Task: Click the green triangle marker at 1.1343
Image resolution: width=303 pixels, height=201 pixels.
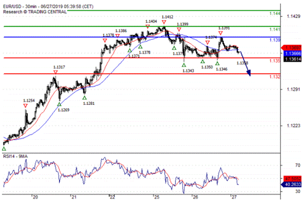Action: tap(184, 65)
